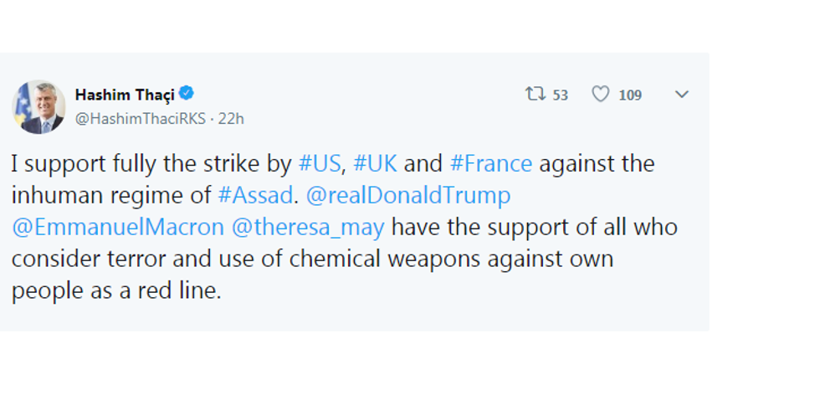The image size is (820, 416).
Task: Click the 22h timestamp
Action: (231, 119)
